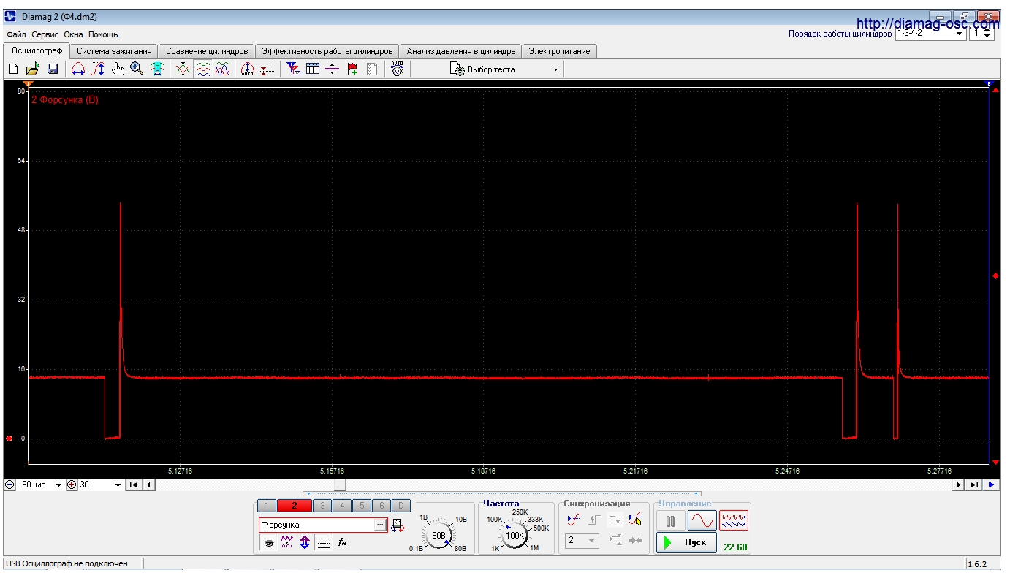Switch to the Электропитание tab
Screen dimensions: 1010x573
tap(560, 51)
